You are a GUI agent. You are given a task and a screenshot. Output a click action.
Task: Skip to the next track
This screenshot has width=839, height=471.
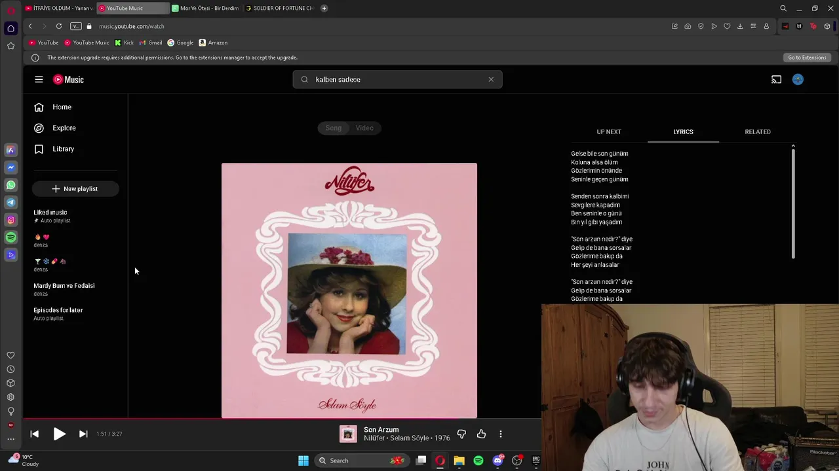83,434
